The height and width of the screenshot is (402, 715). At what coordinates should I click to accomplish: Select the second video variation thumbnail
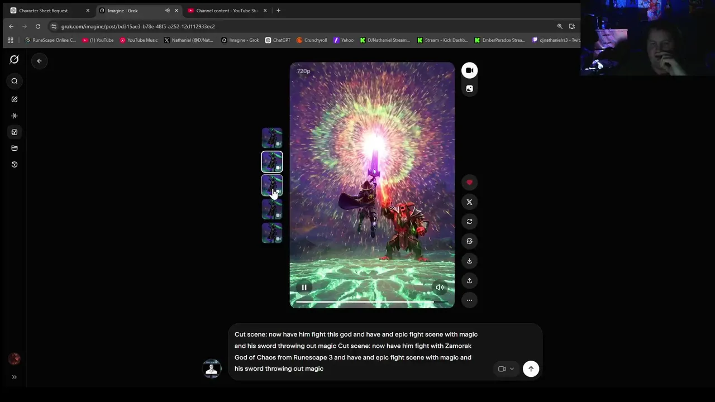pos(272,162)
